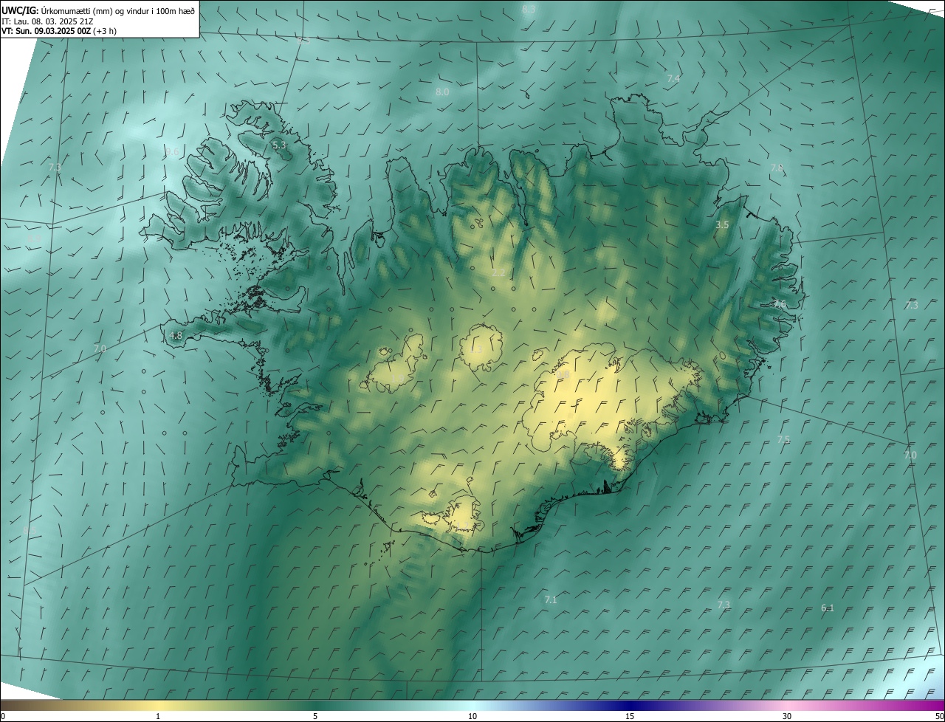The width and height of the screenshot is (945, 722).
Task: Click the 10 tick label on the color scale
Action: 472,716
